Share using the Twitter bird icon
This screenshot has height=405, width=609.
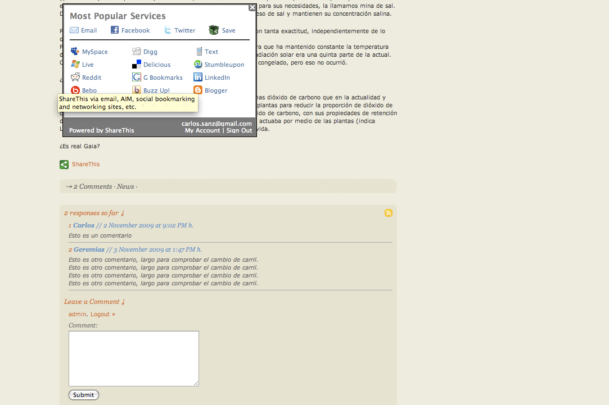(168, 30)
